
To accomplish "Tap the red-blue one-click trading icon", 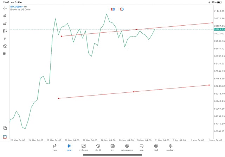I will [x=112, y=9].
